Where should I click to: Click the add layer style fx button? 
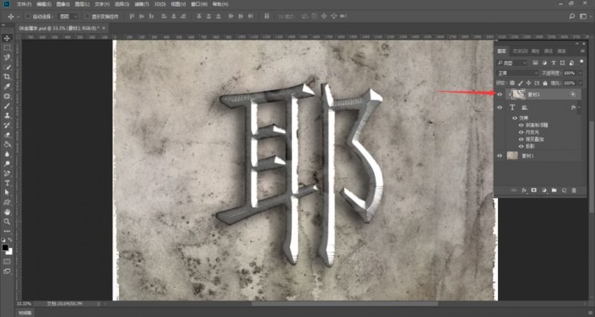point(524,191)
